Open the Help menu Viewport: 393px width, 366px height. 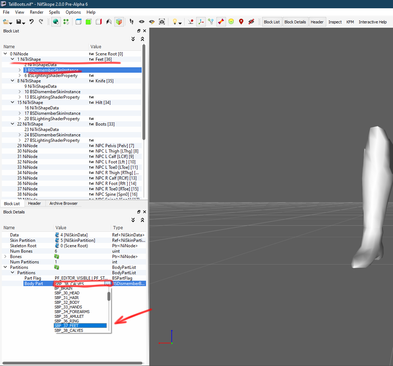pyautogui.click(x=91, y=12)
